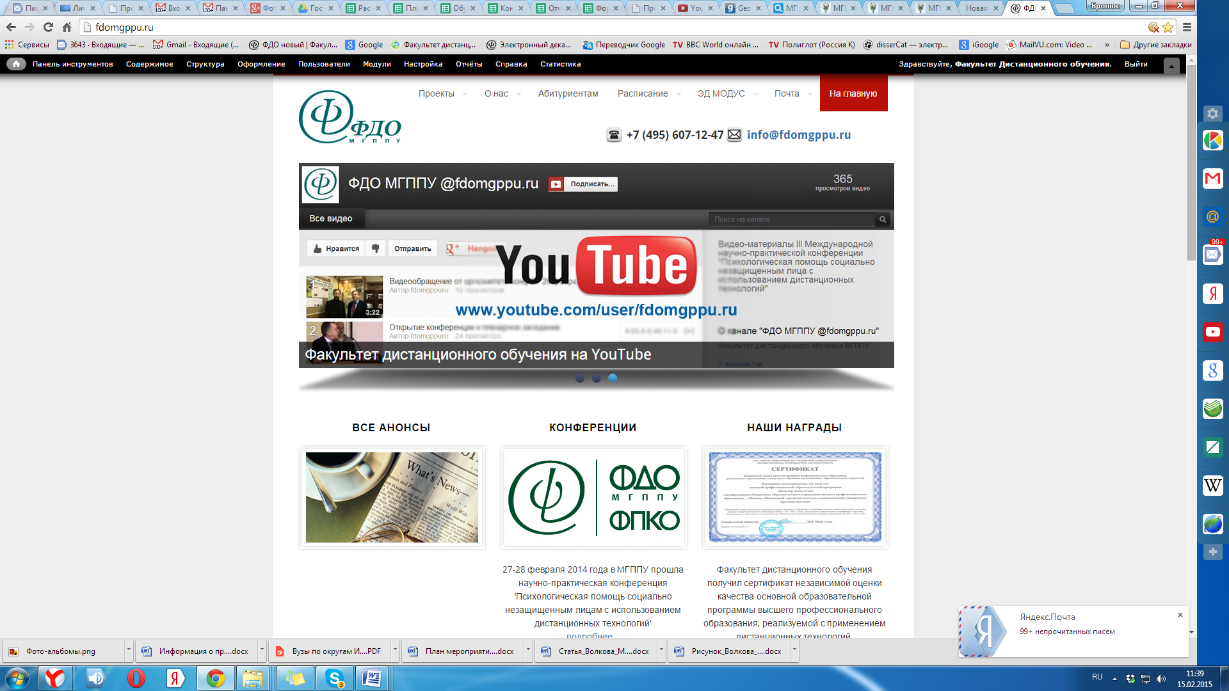The width and height of the screenshot is (1229, 691).
Task: Open Другие закладки bookmarks folder
Action: point(1156,45)
